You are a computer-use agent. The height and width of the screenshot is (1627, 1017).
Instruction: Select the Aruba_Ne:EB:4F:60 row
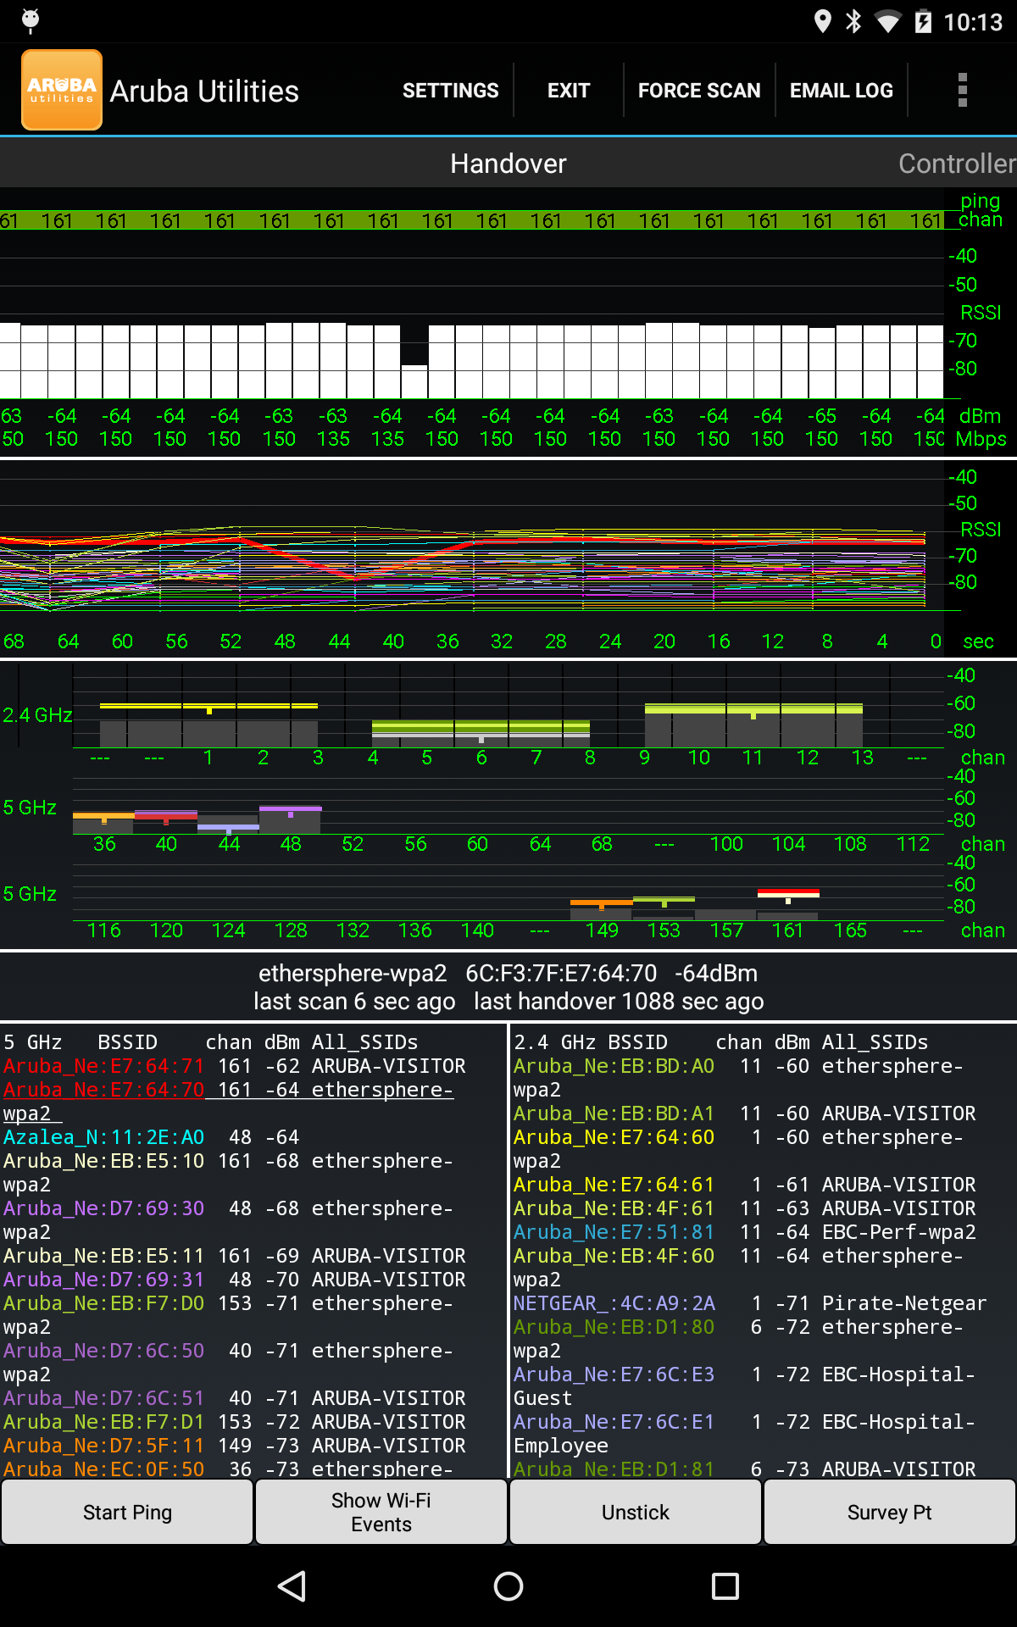(x=739, y=1268)
